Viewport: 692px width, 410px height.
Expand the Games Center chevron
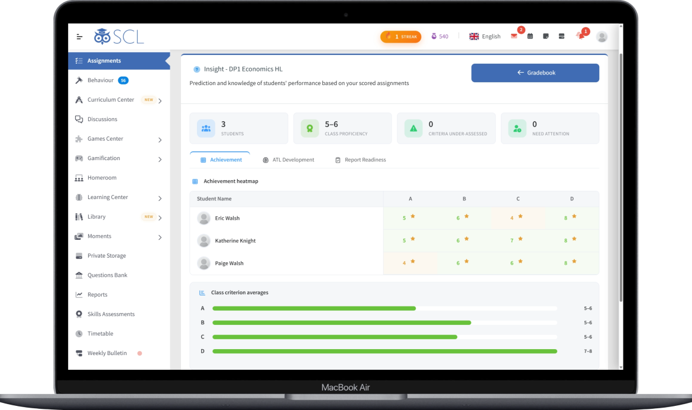tap(160, 140)
